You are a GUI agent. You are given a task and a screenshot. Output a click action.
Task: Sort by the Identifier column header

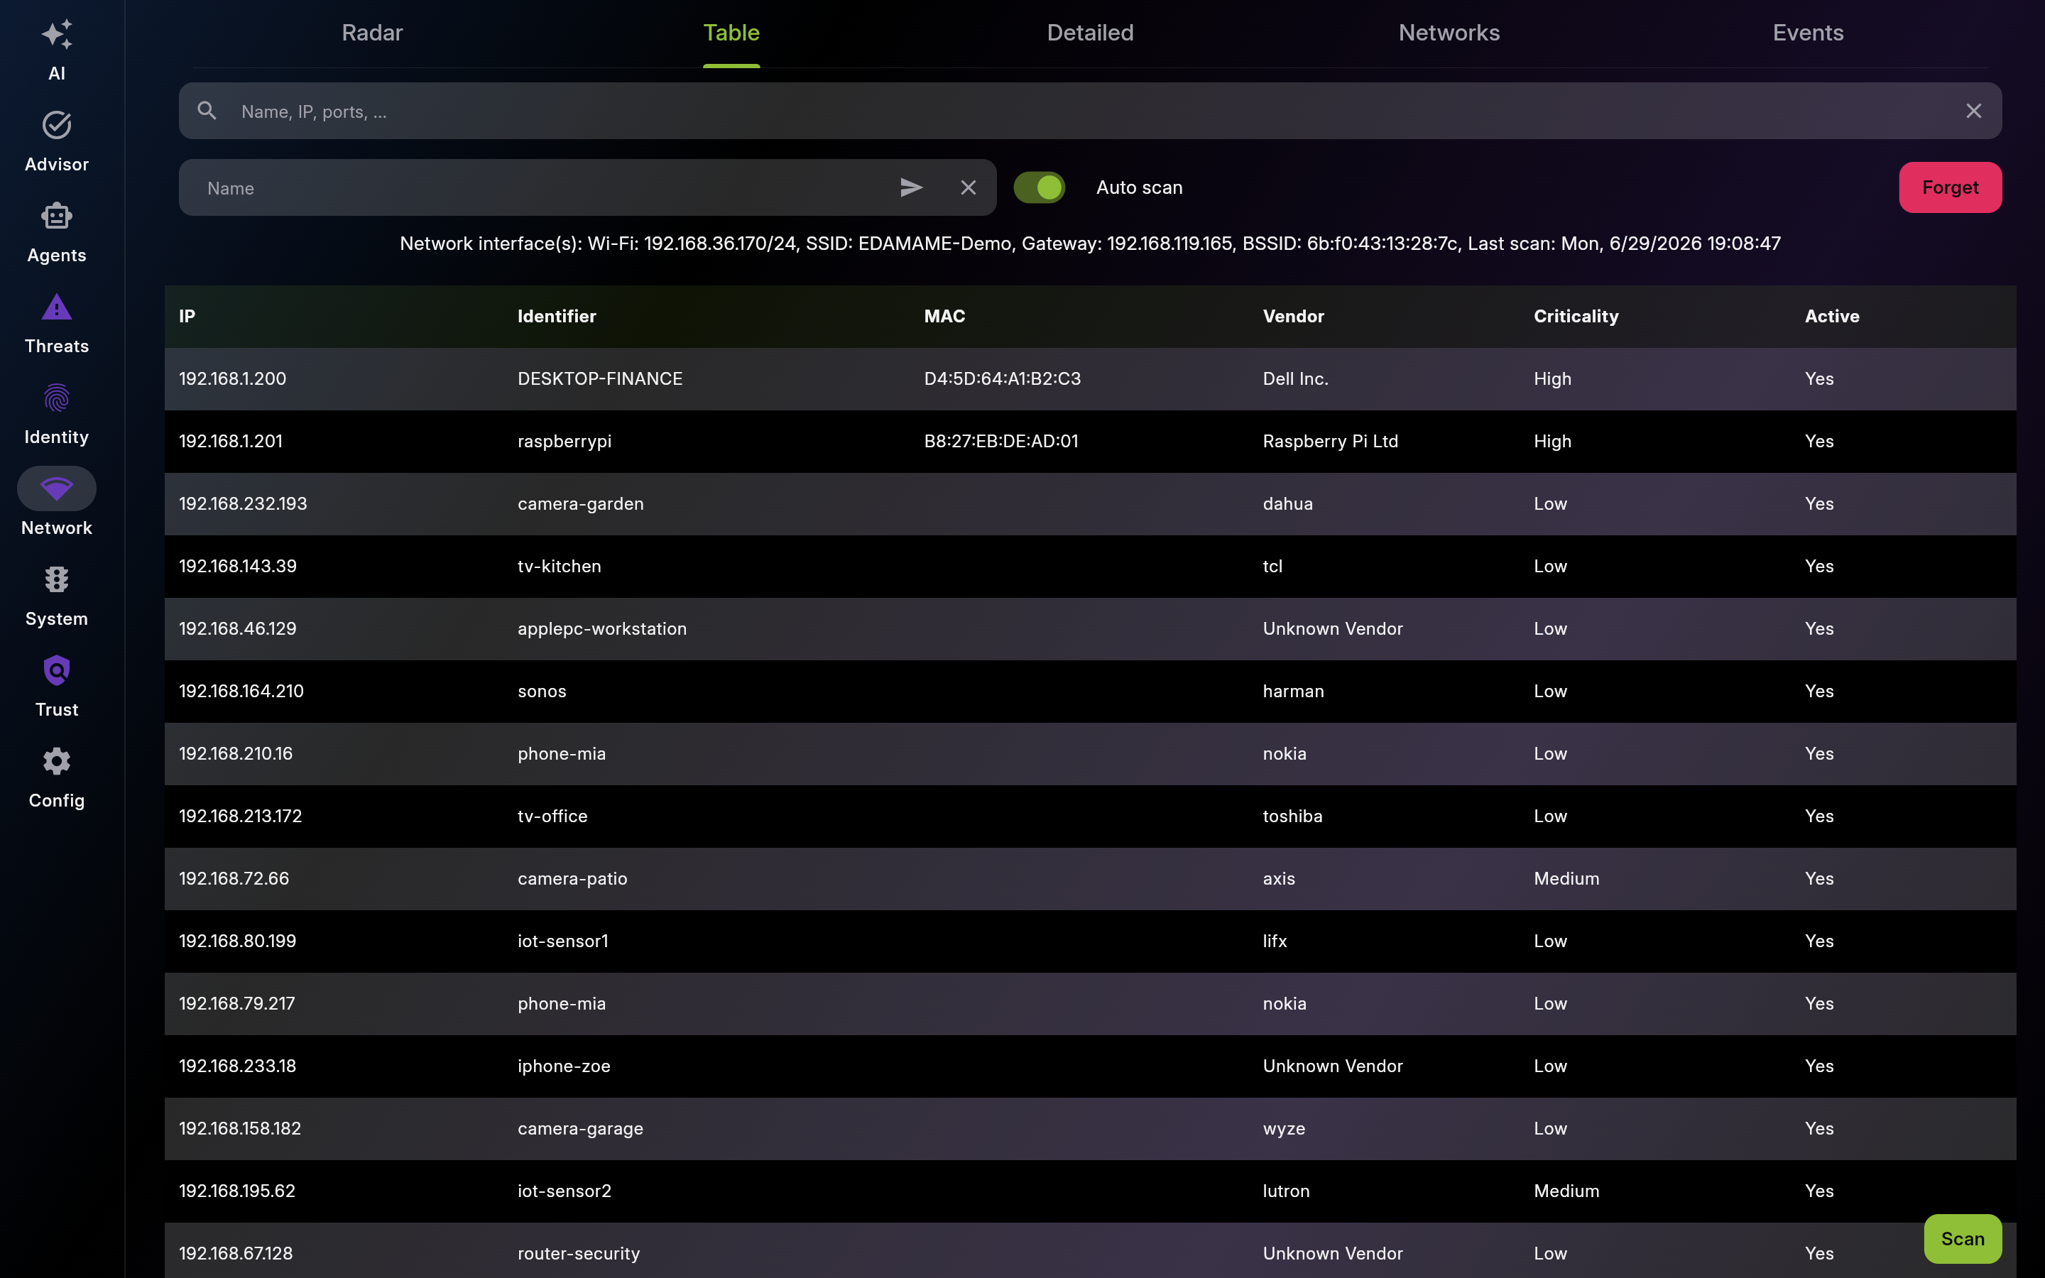coord(557,316)
